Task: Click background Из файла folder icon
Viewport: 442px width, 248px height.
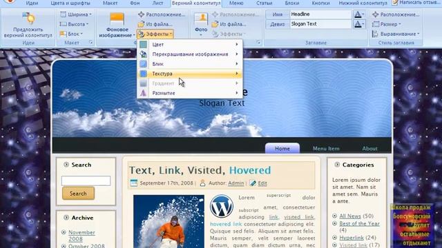Action: tap(141, 24)
